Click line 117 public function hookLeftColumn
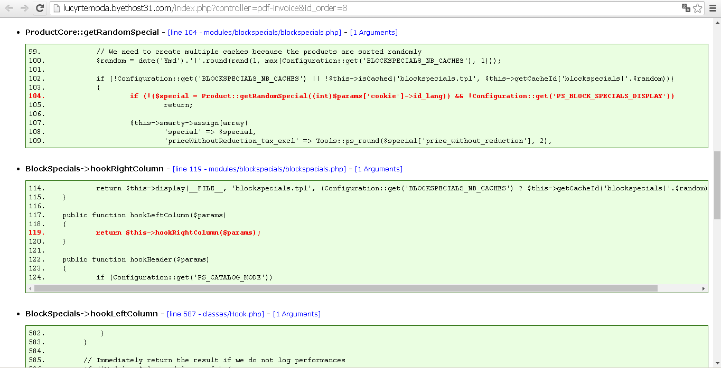This screenshot has width=721, height=368. [x=144, y=215]
